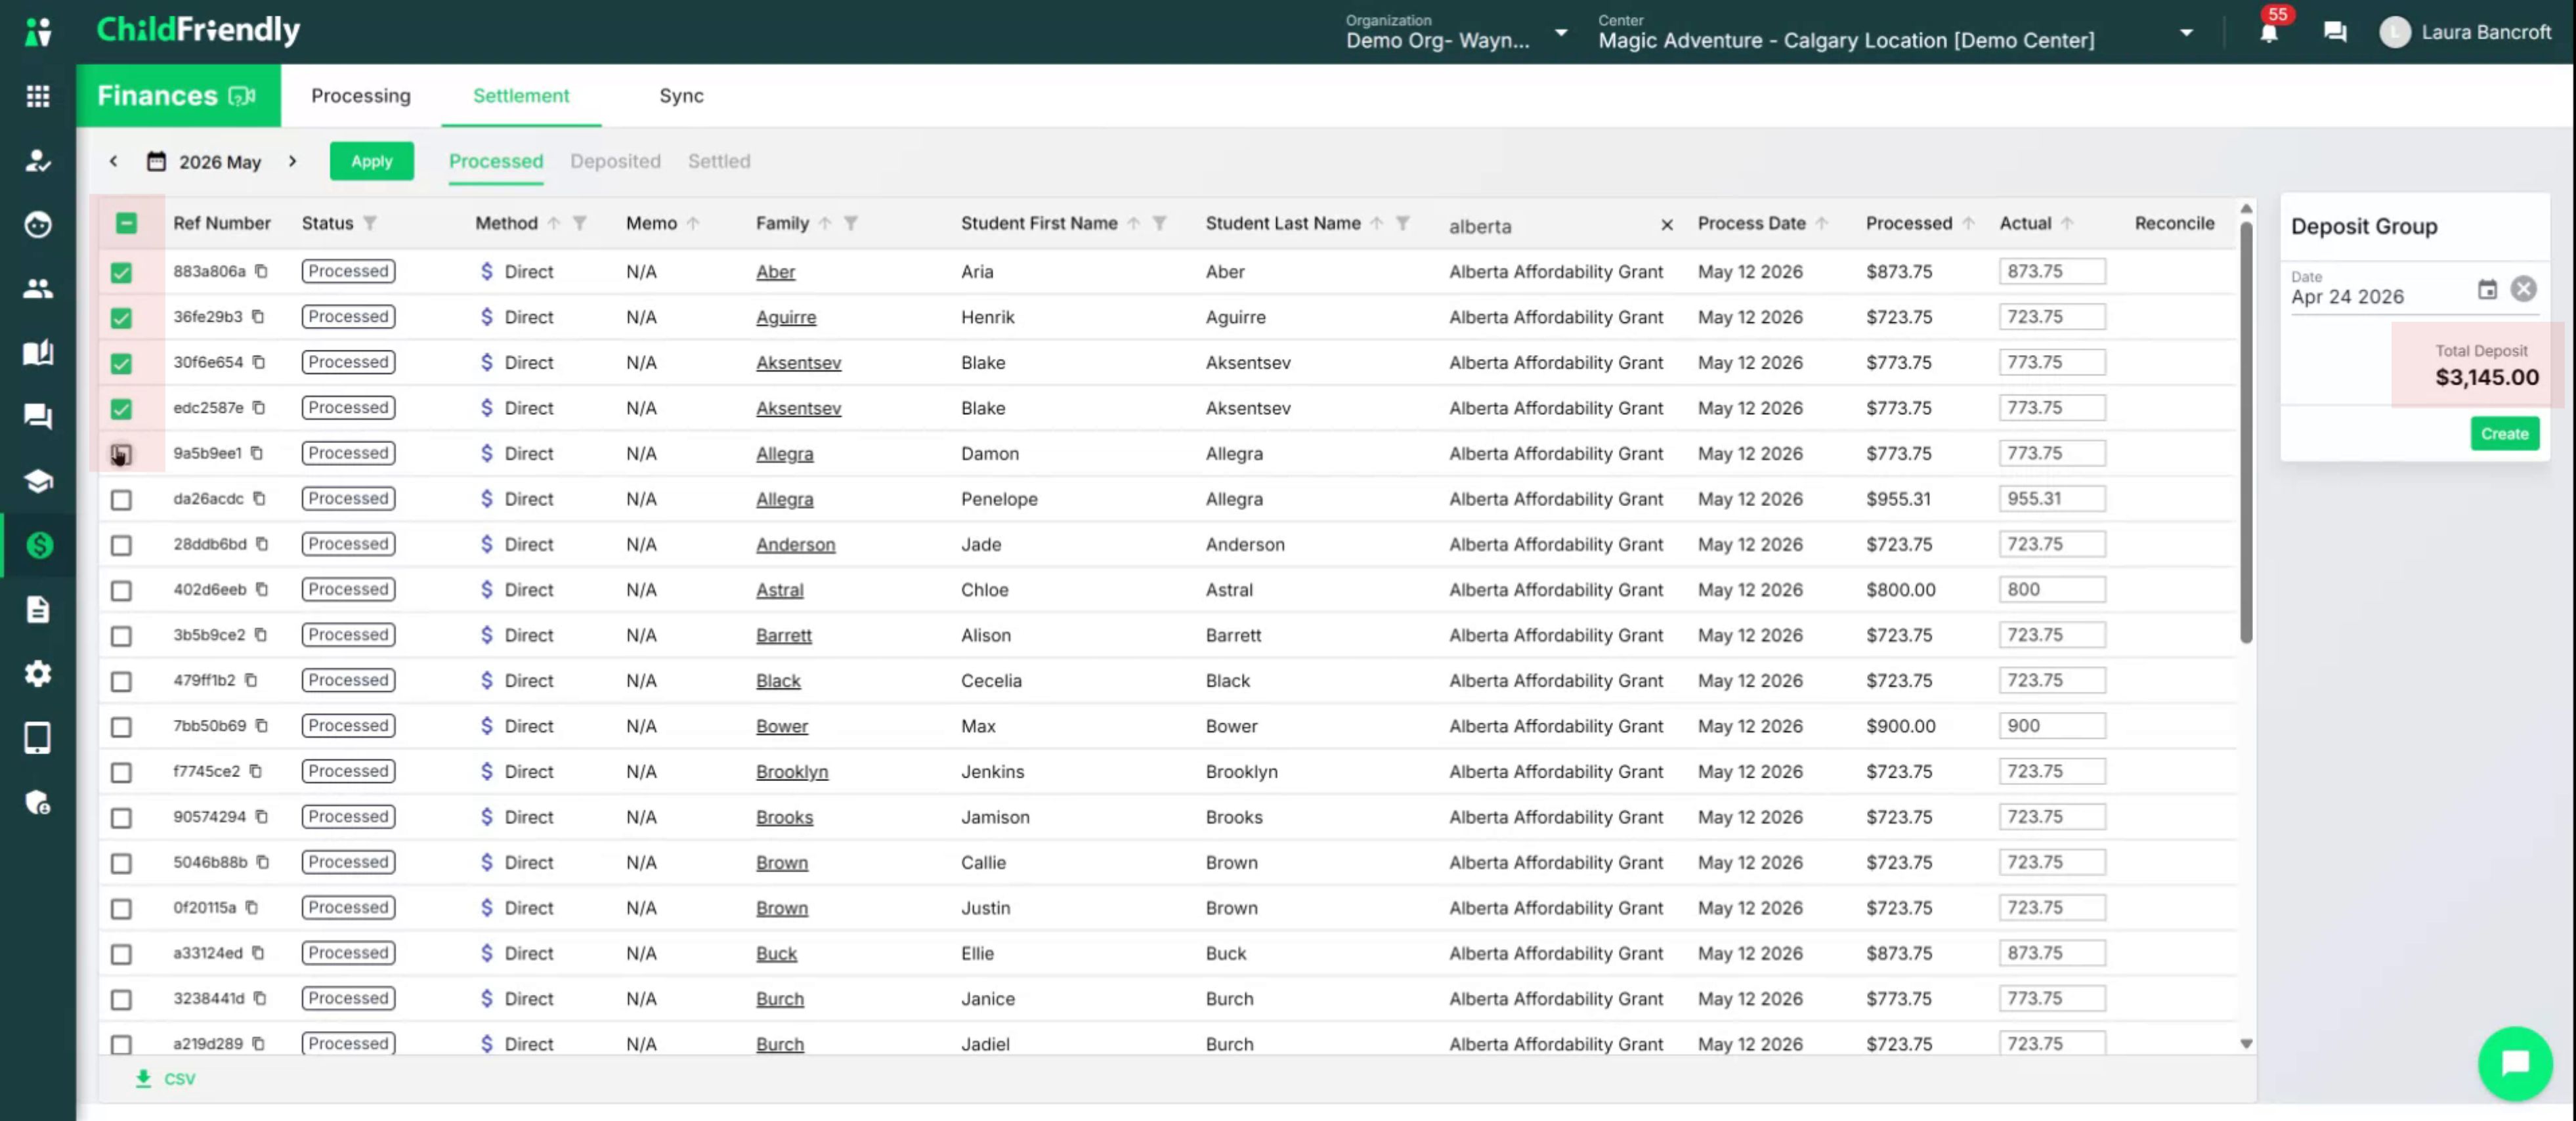Check the Jade Anderson row checkbox
Image resolution: width=2576 pixels, height=1121 pixels.
click(121, 545)
